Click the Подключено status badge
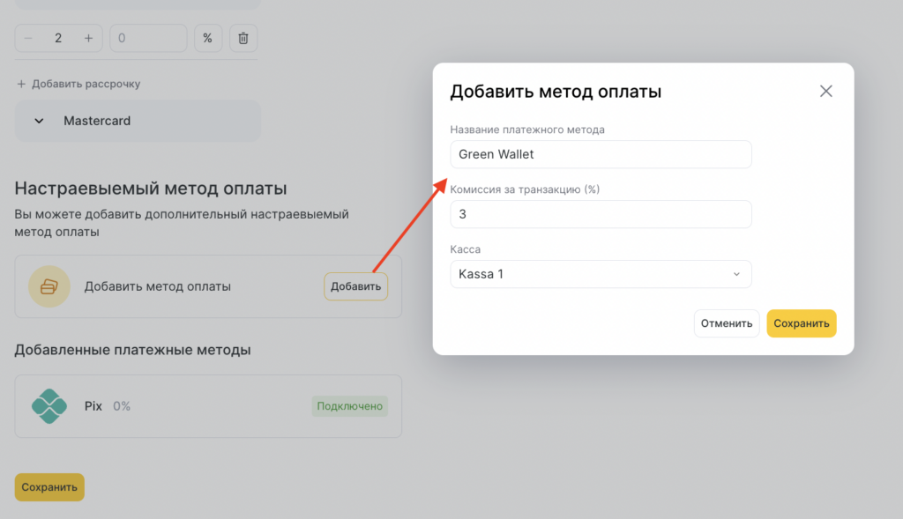This screenshot has width=903, height=519. pos(349,406)
